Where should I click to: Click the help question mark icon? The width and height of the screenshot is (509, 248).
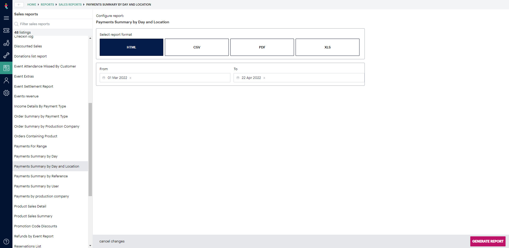(x=6, y=241)
